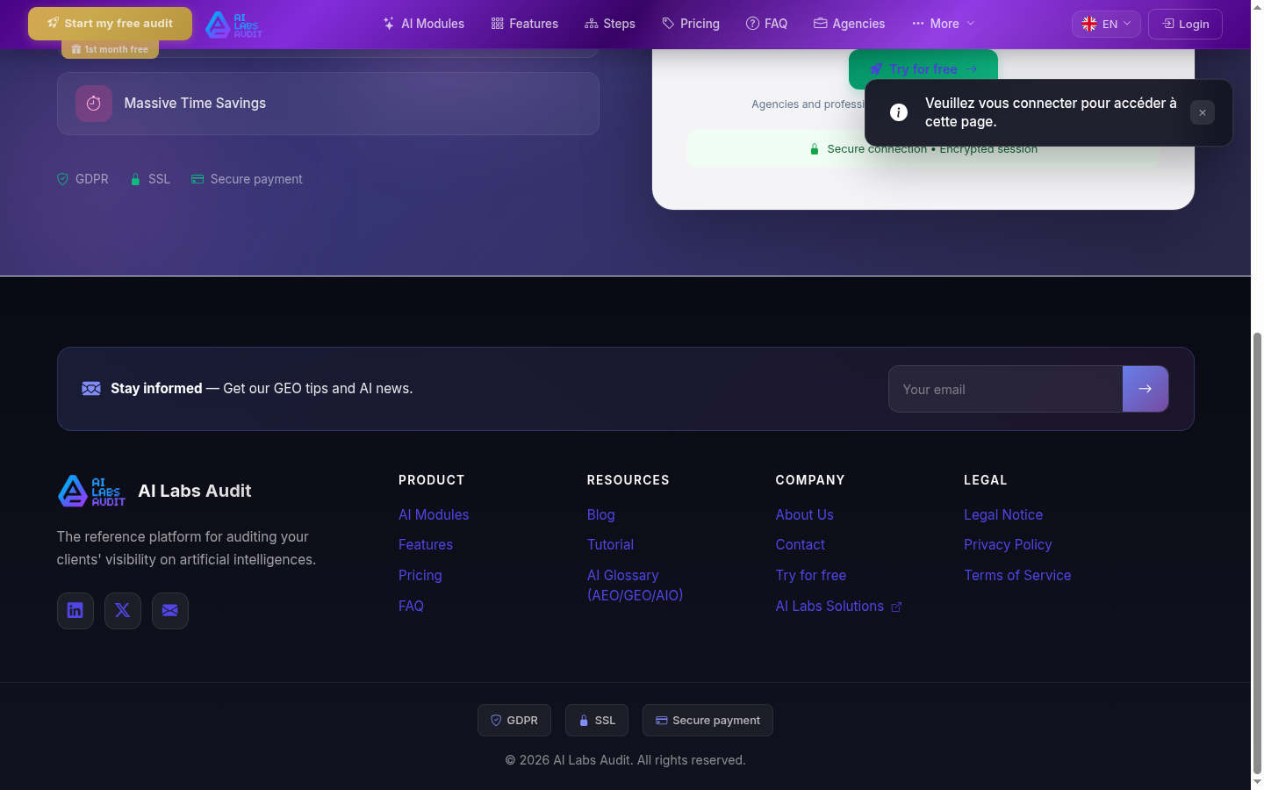Open the X (Twitter) social icon

pos(123,610)
